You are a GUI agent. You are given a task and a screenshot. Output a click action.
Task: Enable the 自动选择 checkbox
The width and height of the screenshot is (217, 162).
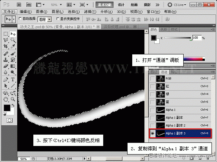coord(20,18)
